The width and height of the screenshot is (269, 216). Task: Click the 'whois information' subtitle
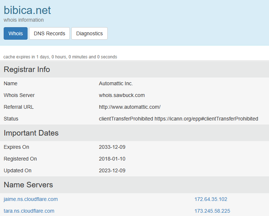[x=24, y=20]
